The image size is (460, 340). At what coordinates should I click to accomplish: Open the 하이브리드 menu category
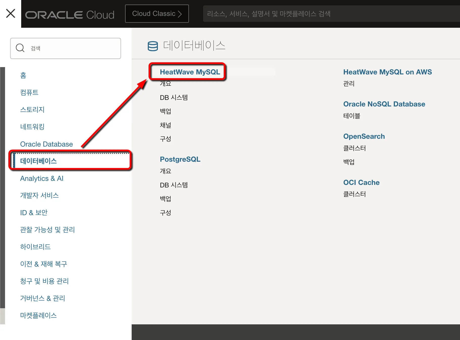pyautogui.click(x=35, y=247)
